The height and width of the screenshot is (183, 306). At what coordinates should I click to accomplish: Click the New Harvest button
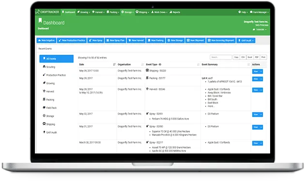click(x=136, y=40)
